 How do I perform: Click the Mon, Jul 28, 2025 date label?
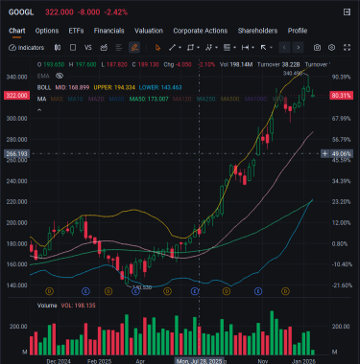pyautogui.click(x=200, y=361)
